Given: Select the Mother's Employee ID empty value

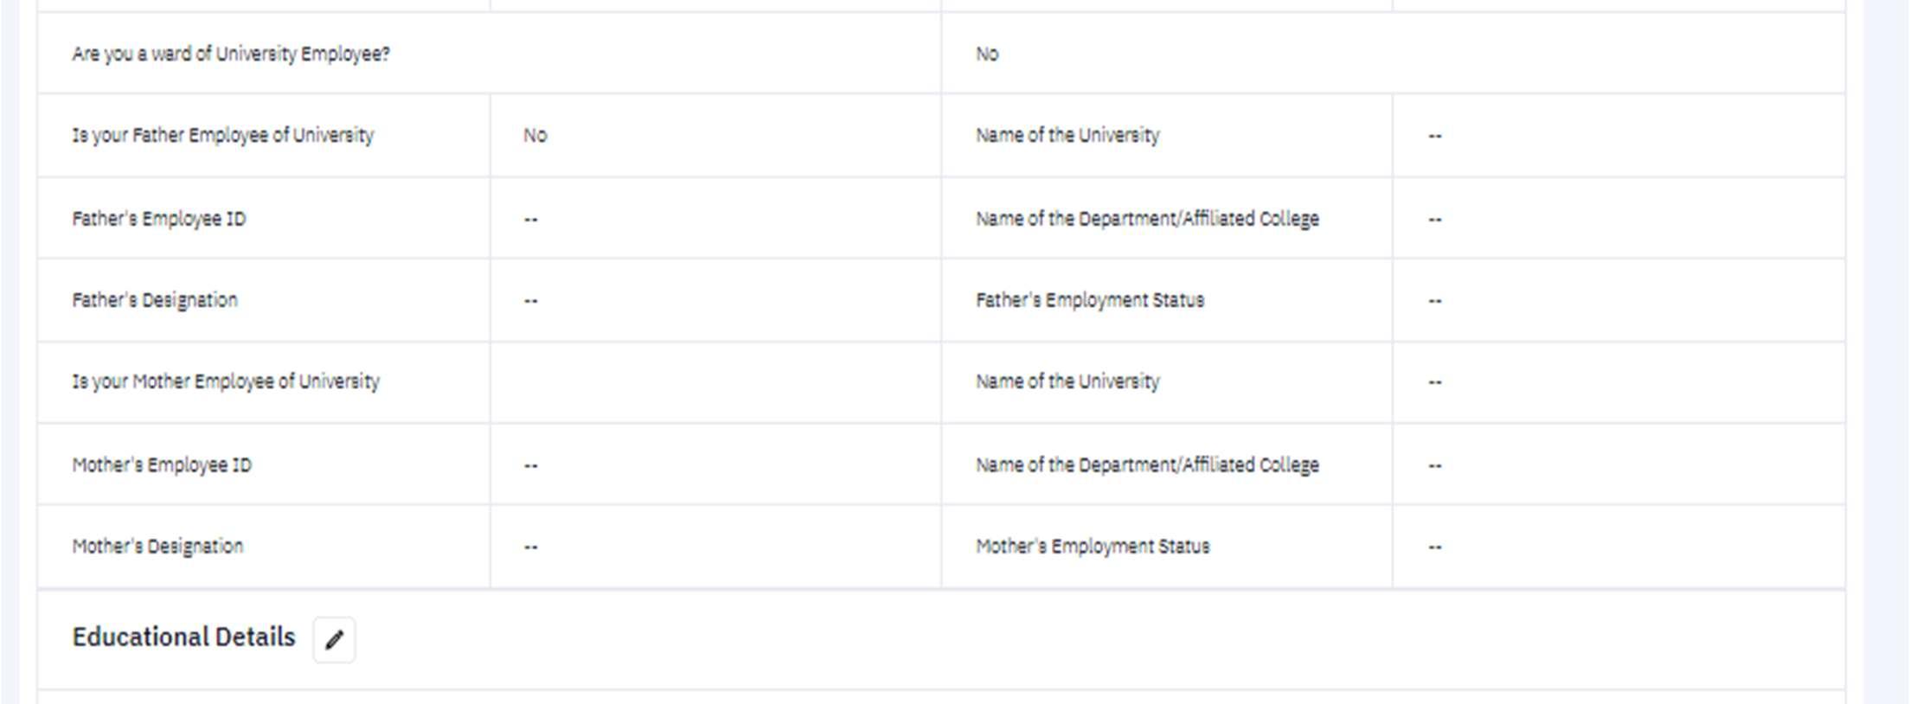Looking at the screenshot, I should [530, 466].
